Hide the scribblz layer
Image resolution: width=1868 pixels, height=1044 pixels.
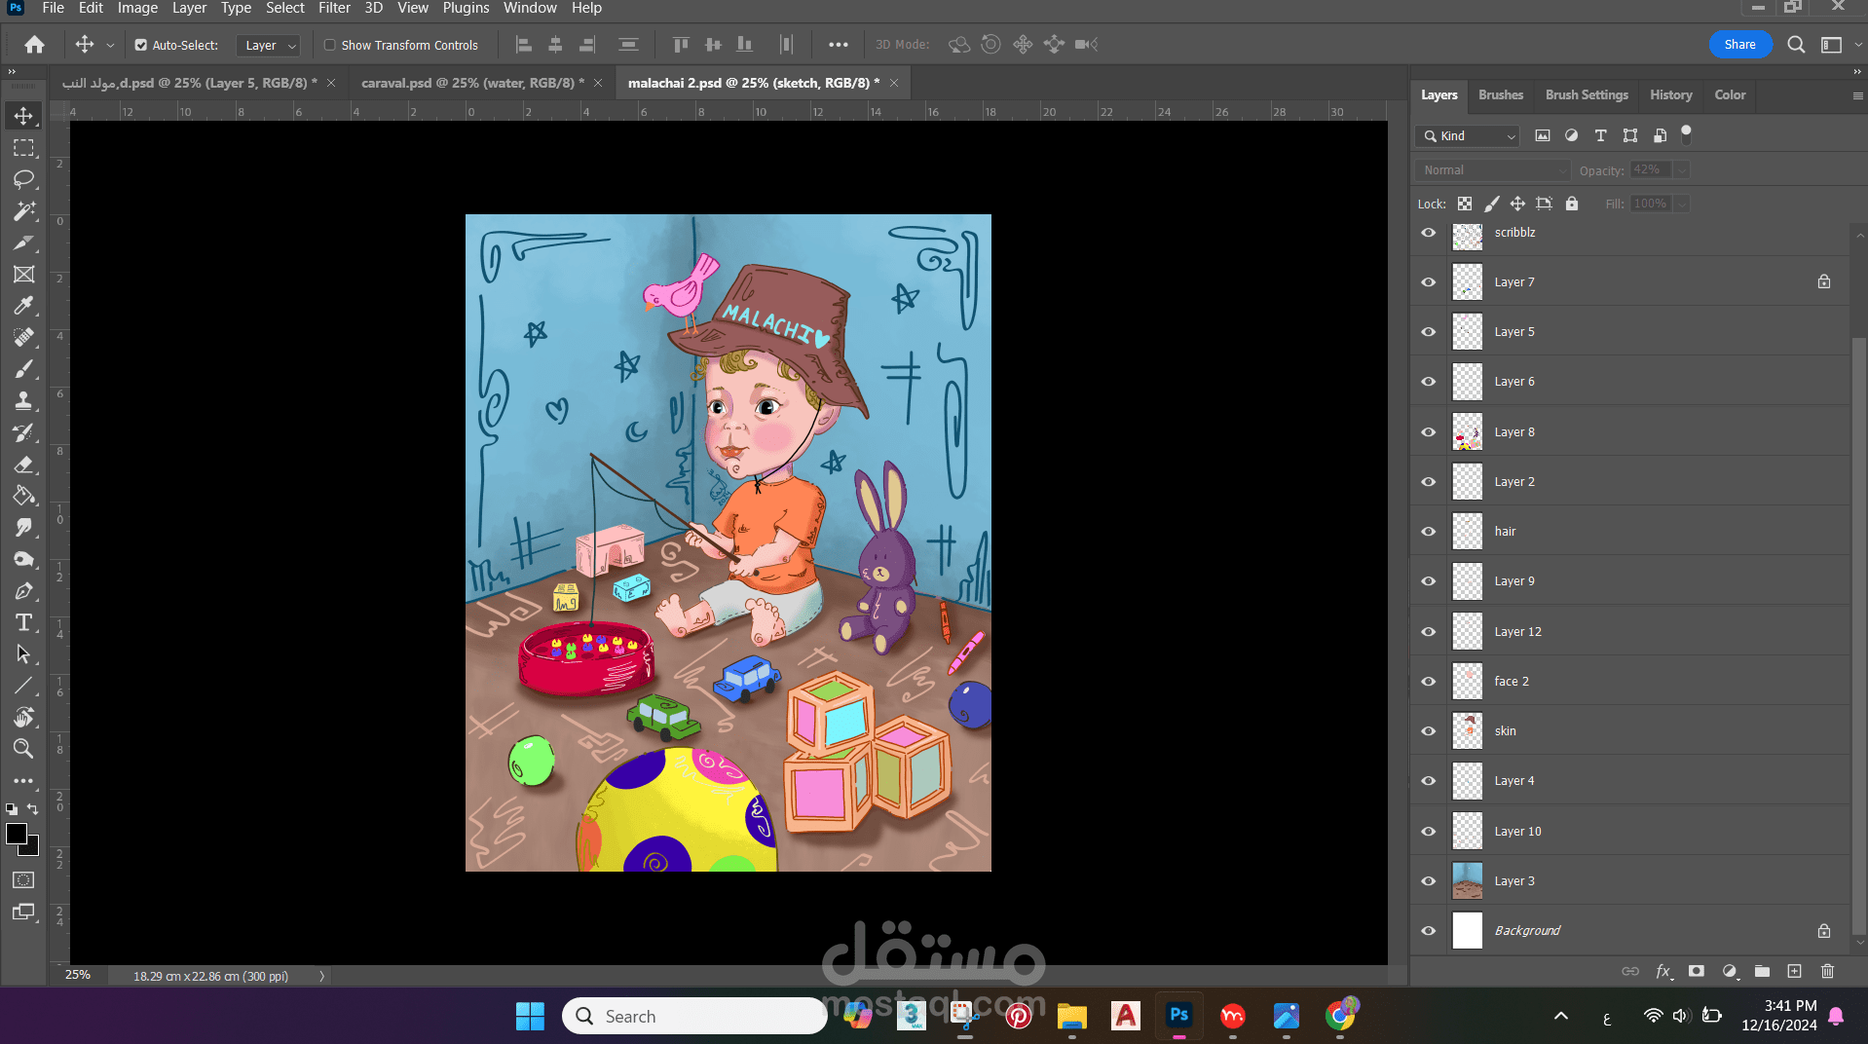pyautogui.click(x=1429, y=233)
